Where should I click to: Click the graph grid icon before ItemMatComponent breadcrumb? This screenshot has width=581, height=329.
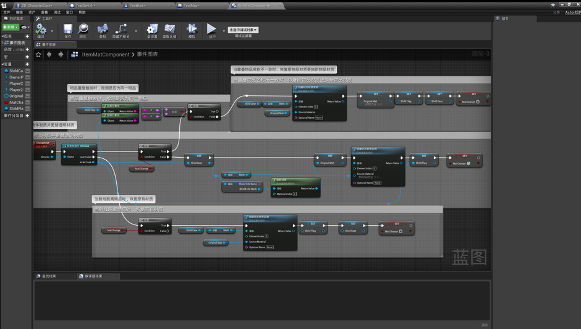click(x=74, y=54)
